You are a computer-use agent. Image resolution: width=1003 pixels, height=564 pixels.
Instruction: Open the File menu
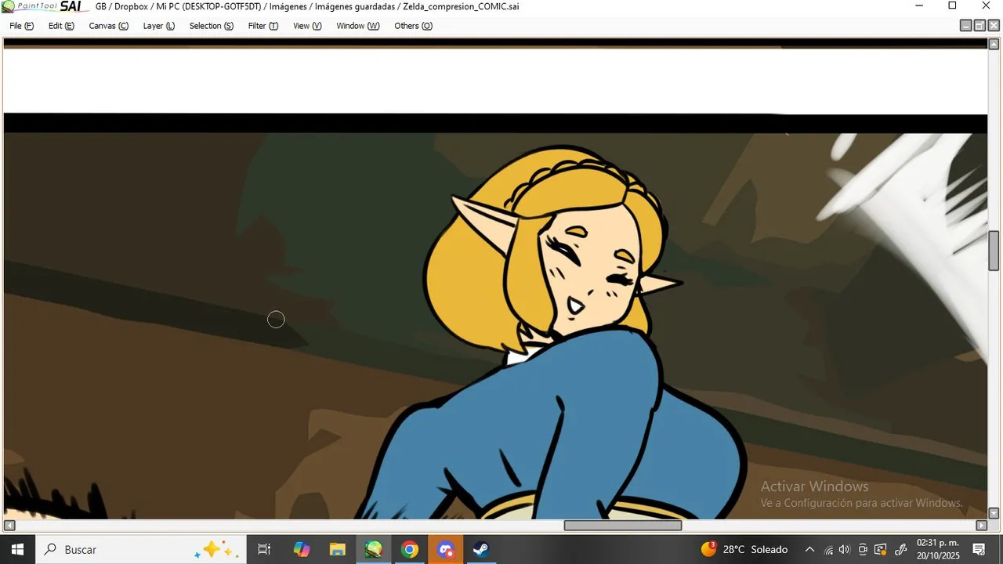click(x=21, y=26)
